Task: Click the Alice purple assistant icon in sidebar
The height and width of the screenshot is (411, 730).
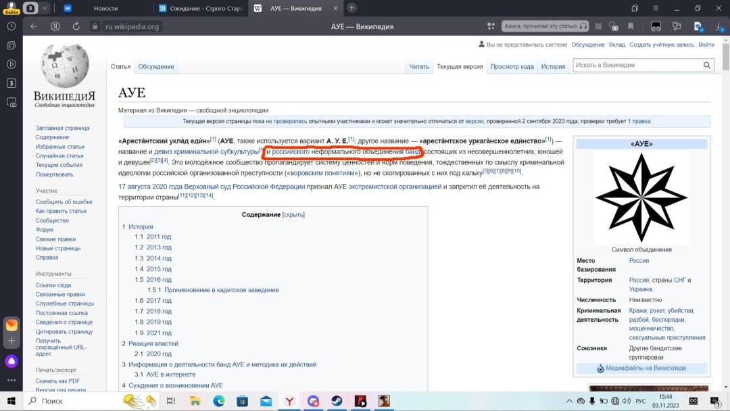Action: tap(11, 361)
